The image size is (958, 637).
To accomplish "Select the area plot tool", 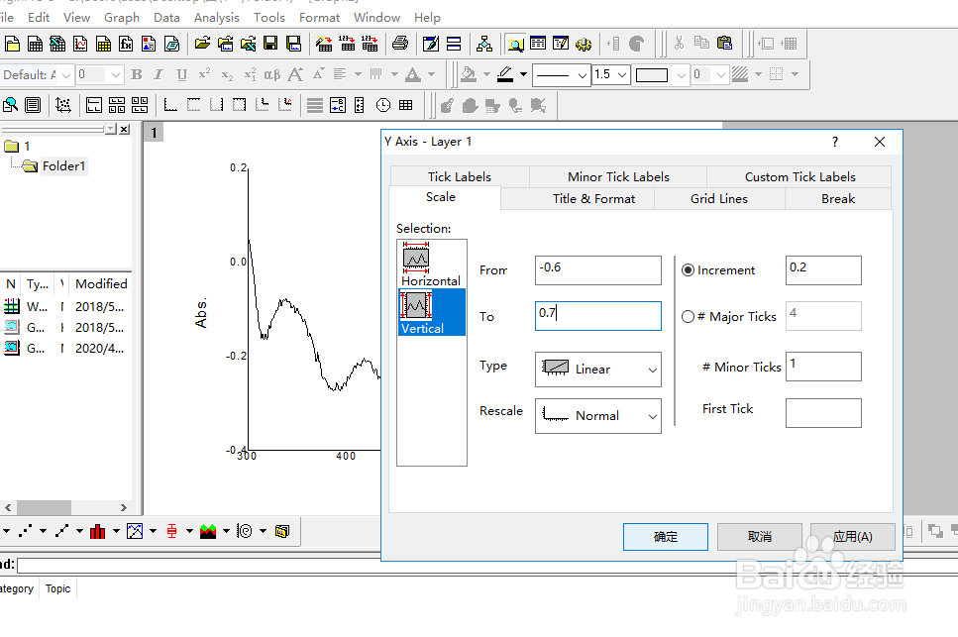I will point(208,531).
